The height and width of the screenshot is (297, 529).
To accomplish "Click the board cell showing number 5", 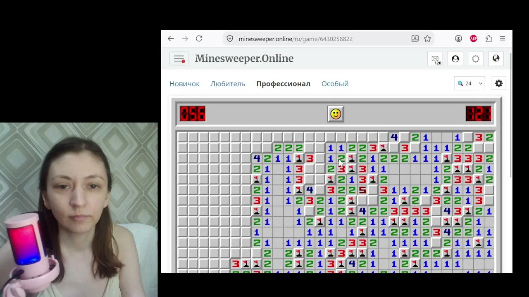I will (362, 190).
